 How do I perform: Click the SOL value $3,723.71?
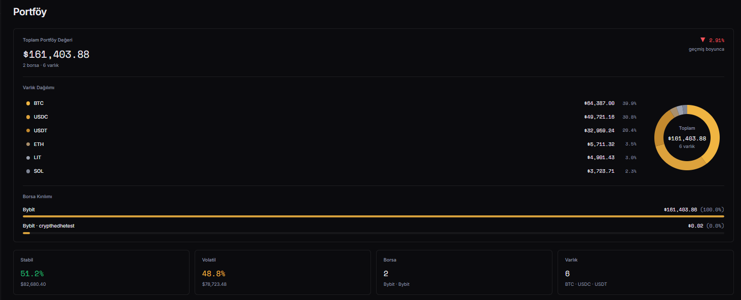pyautogui.click(x=601, y=171)
